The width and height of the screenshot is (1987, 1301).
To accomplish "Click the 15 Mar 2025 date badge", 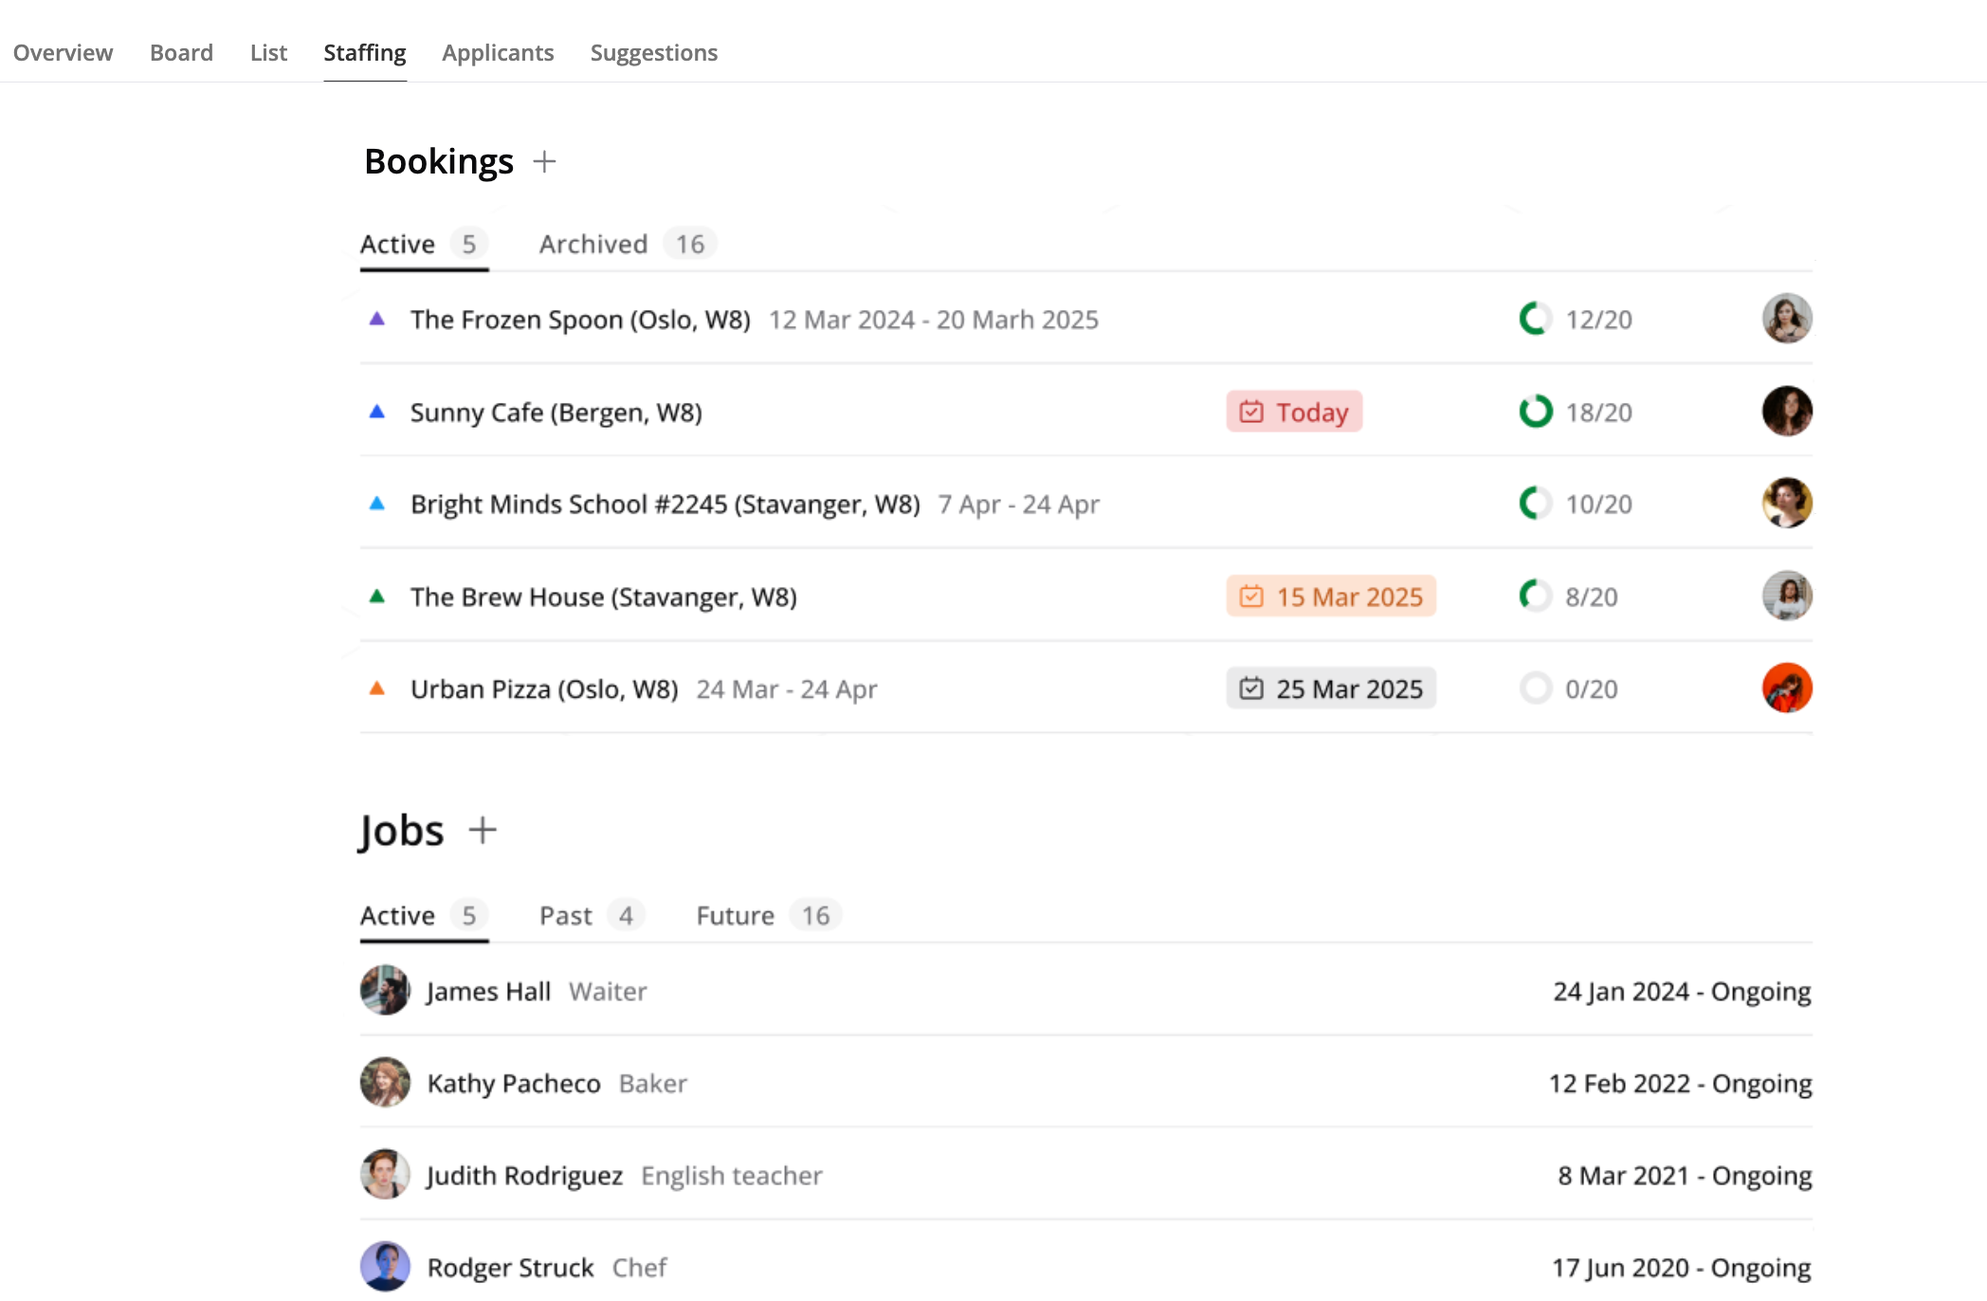I will 1331,596.
